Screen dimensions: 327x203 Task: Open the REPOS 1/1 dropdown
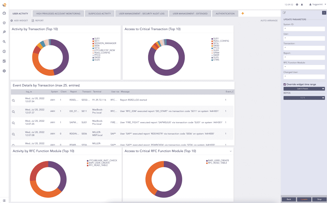304,98
